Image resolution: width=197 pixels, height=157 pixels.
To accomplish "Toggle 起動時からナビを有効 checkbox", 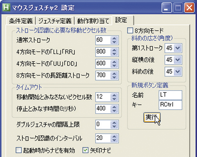I will (19, 150).
